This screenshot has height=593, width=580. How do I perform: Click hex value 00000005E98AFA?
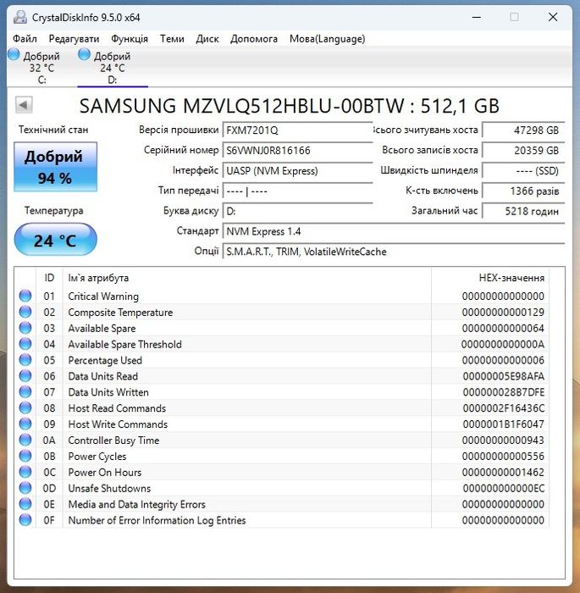tap(503, 376)
